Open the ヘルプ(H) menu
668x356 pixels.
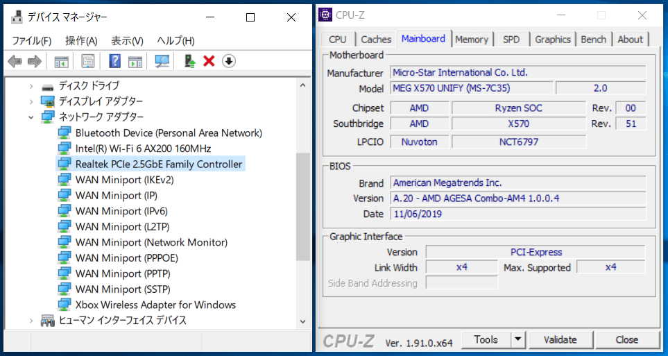pyautogui.click(x=176, y=41)
